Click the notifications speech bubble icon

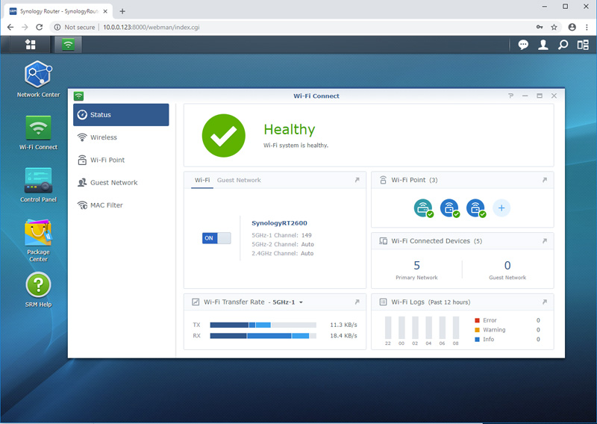(x=523, y=45)
